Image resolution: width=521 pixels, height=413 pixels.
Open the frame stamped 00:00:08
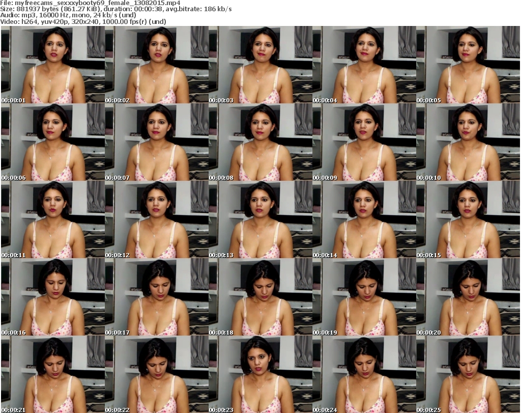tap(260, 142)
